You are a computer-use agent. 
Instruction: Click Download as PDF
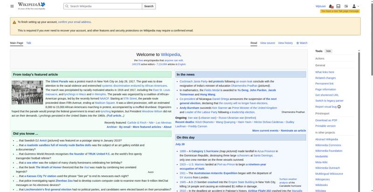click(x=326, y=120)
